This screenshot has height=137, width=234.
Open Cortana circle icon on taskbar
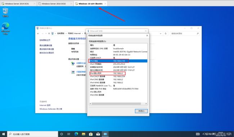pos(62,134)
